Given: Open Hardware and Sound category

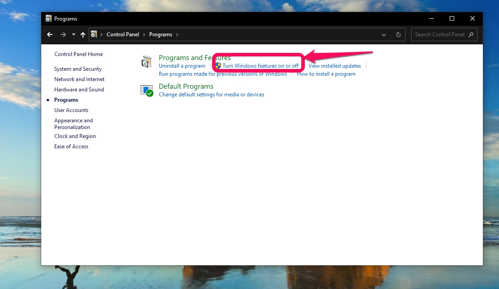Looking at the screenshot, I should (79, 90).
